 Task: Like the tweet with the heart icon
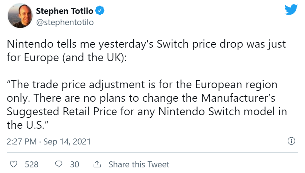click(14, 164)
